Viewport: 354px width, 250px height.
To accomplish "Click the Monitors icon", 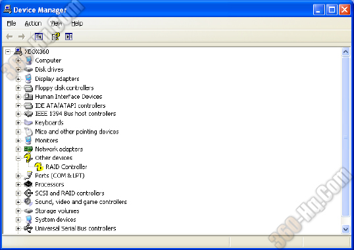I will point(28,140).
